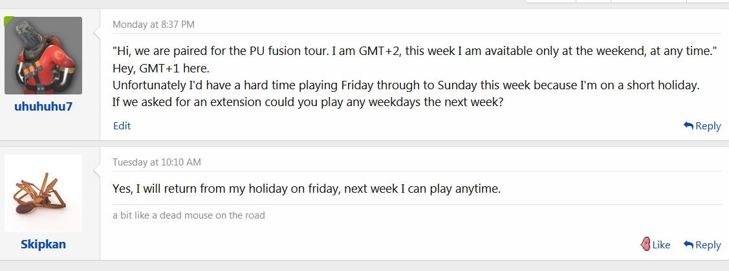Click the Reply text on uhuhuhu7's post
The image size is (729, 271).
pos(708,126)
